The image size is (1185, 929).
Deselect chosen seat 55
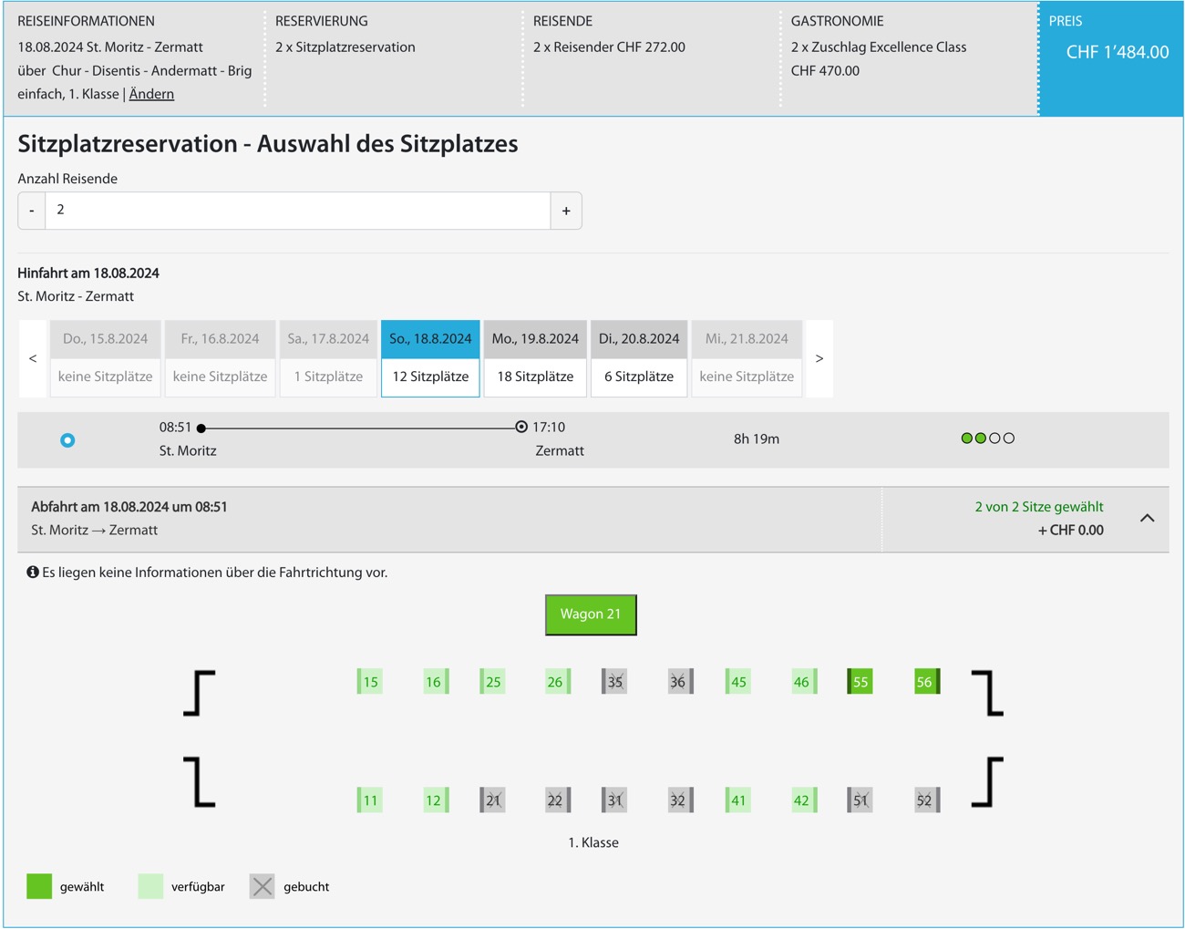pyautogui.click(x=860, y=682)
